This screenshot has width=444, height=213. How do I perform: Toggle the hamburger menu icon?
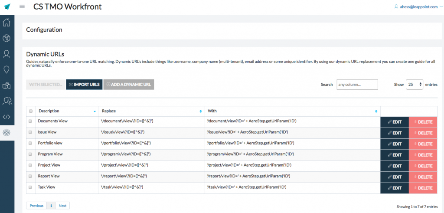[x=22, y=7]
